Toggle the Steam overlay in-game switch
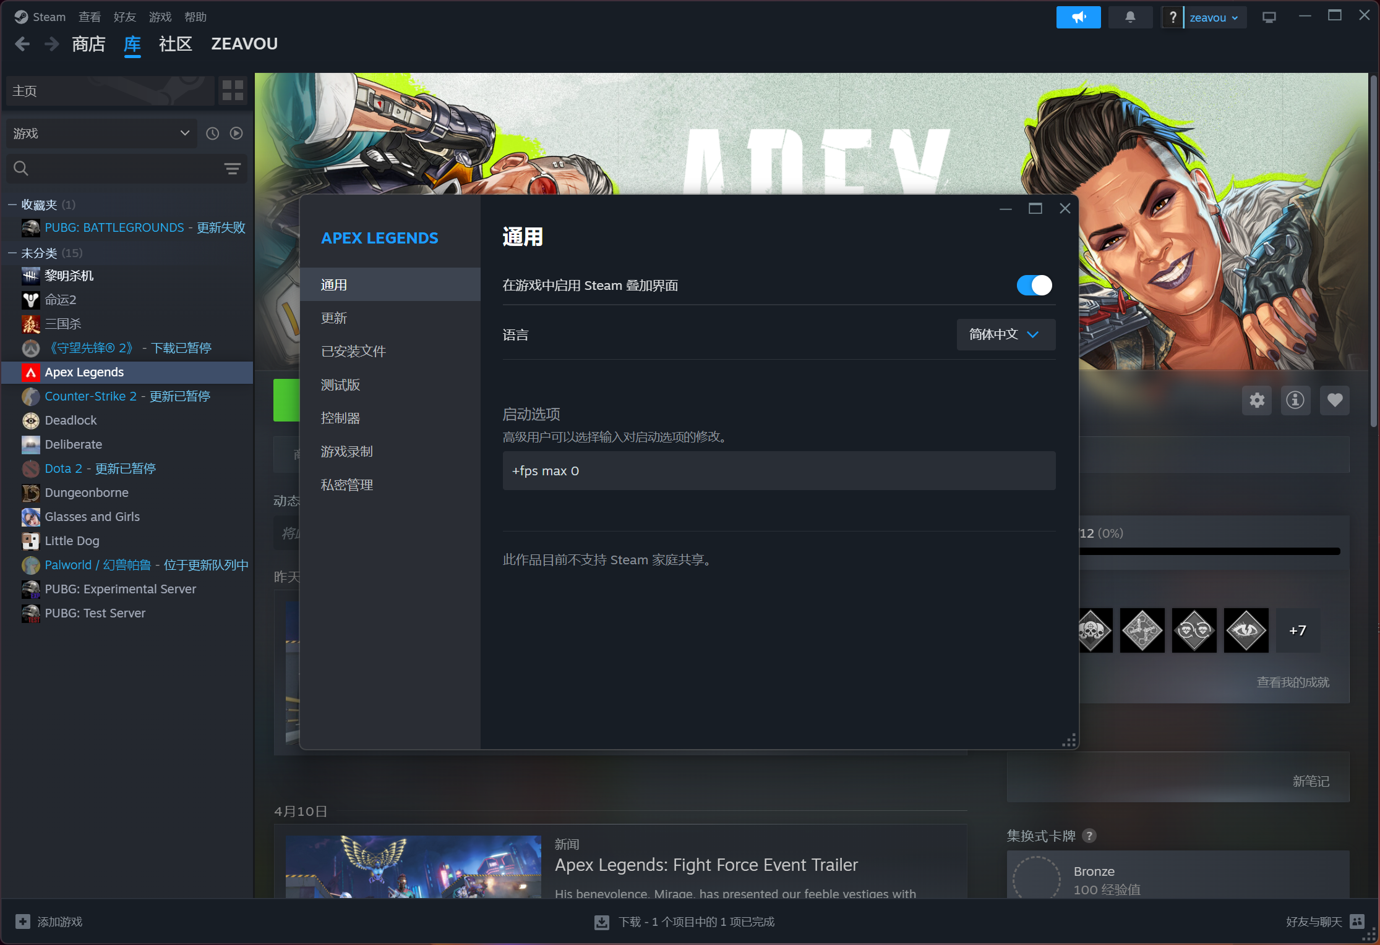The width and height of the screenshot is (1380, 945). [x=1034, y=285]
